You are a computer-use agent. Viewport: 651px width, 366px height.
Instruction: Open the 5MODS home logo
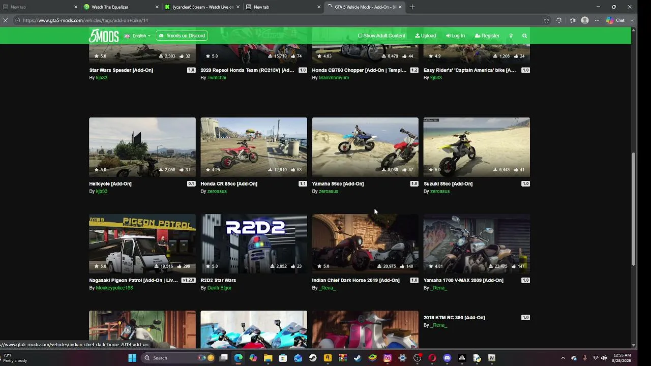coord(104,36)
